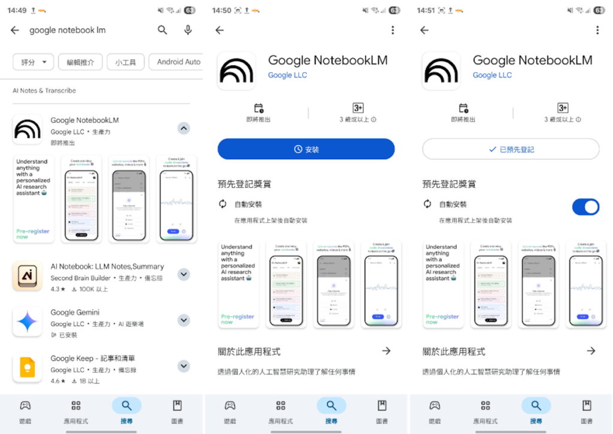
Task: Select the 小工具 filter chip
Action: tap(126, 62)
